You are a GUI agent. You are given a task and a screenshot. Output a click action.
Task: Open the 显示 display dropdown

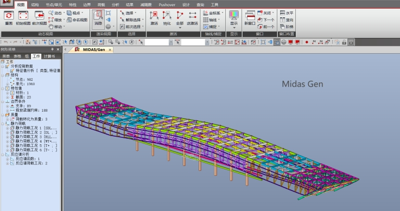[x=234, y=28]
